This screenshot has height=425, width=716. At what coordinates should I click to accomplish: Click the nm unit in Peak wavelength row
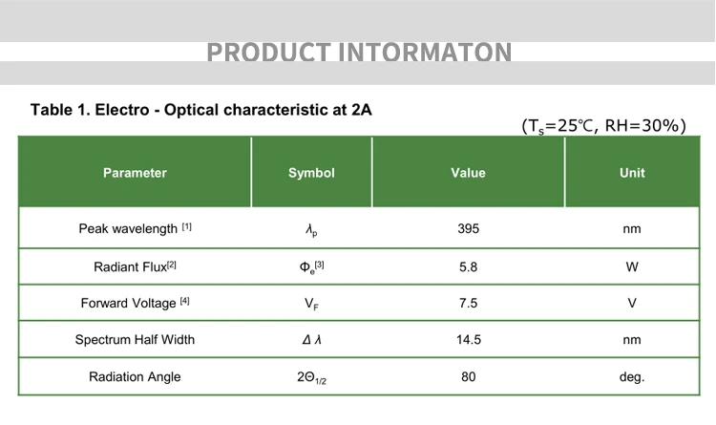[x=632, y=229]
